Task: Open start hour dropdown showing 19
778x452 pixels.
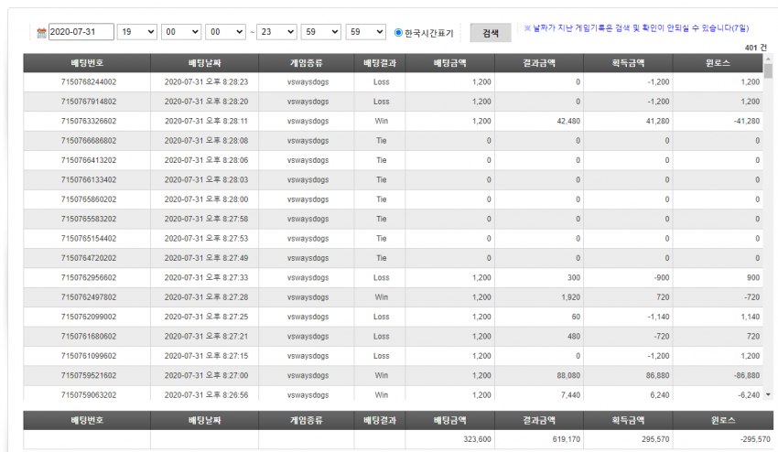Action: point(137,32)
